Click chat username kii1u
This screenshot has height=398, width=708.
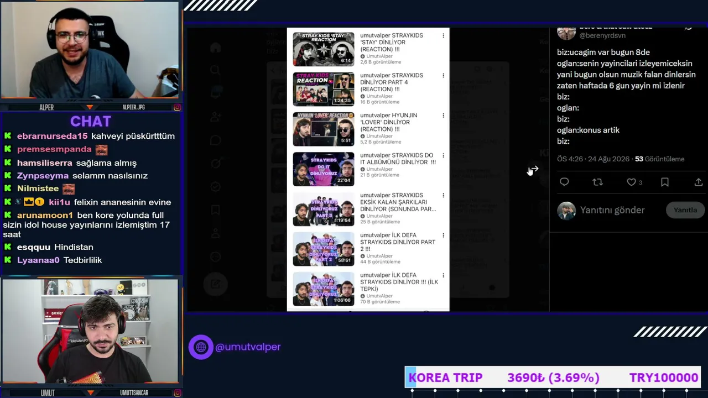point(60,202)
